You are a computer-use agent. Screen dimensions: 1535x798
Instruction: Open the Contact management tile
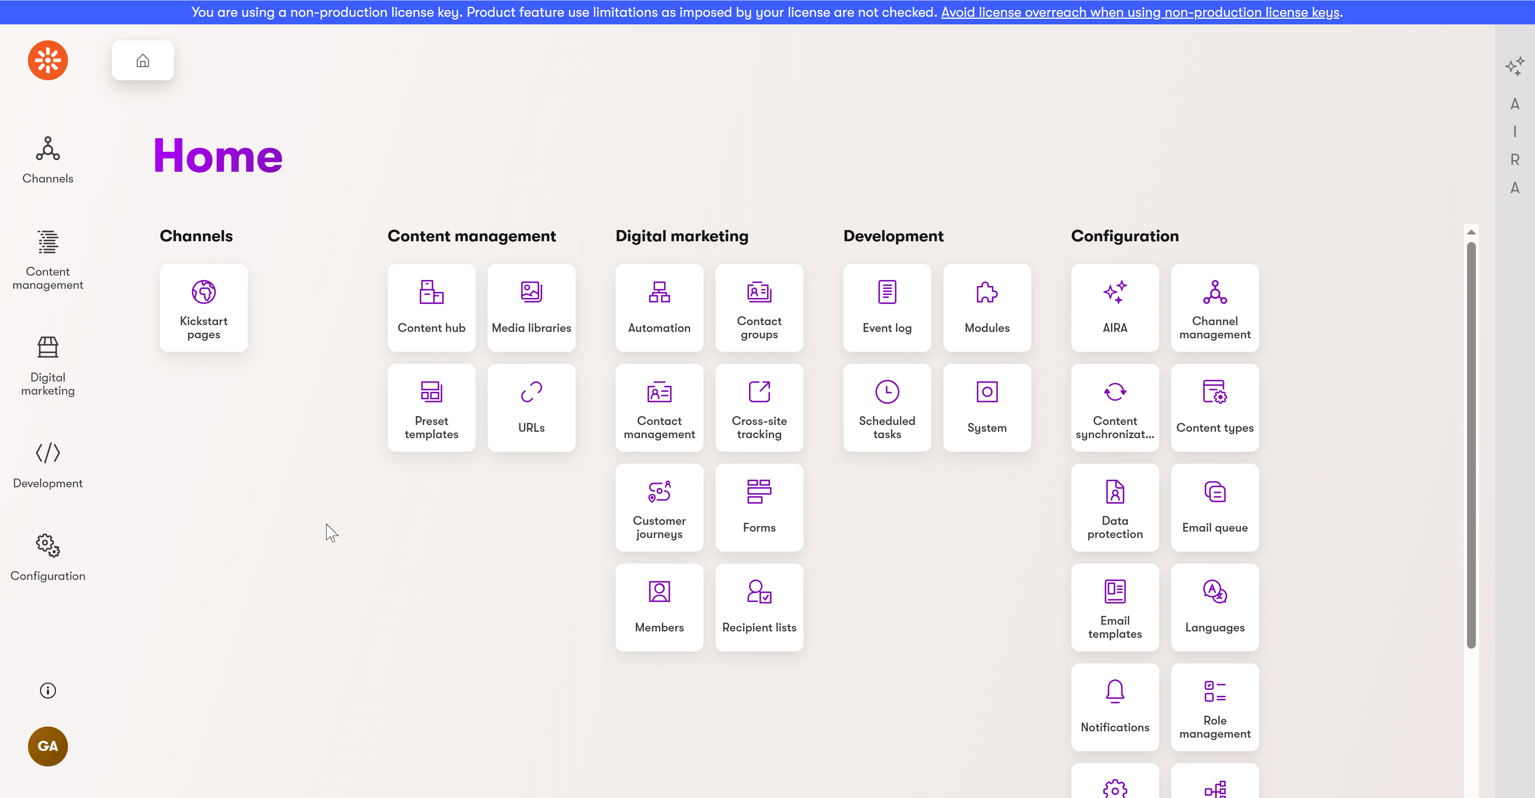pos(659,407)
